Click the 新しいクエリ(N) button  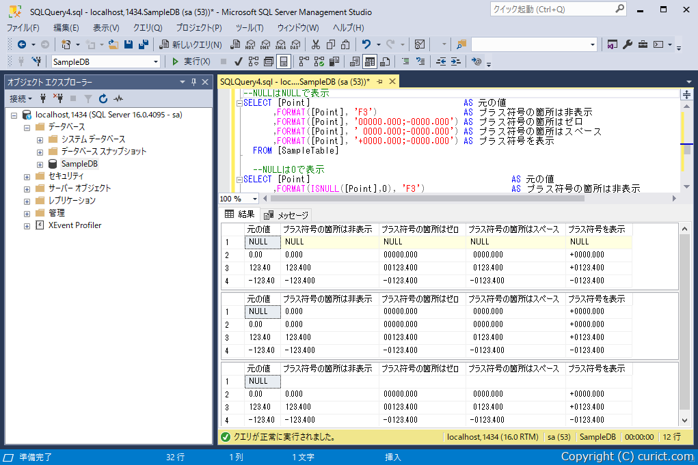coord(191,44)
